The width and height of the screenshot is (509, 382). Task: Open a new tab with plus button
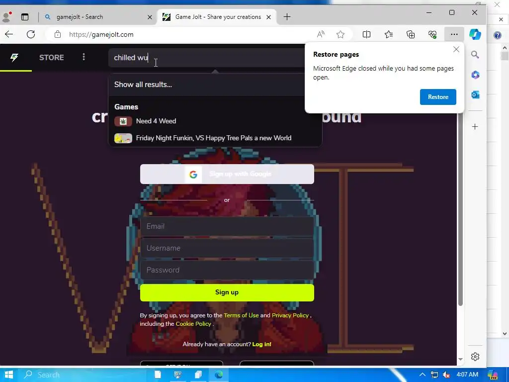(287, 16)
